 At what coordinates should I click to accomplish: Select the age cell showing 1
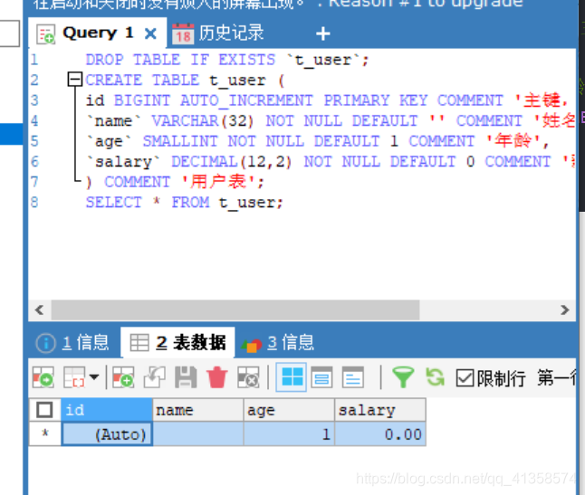(289, 433)
